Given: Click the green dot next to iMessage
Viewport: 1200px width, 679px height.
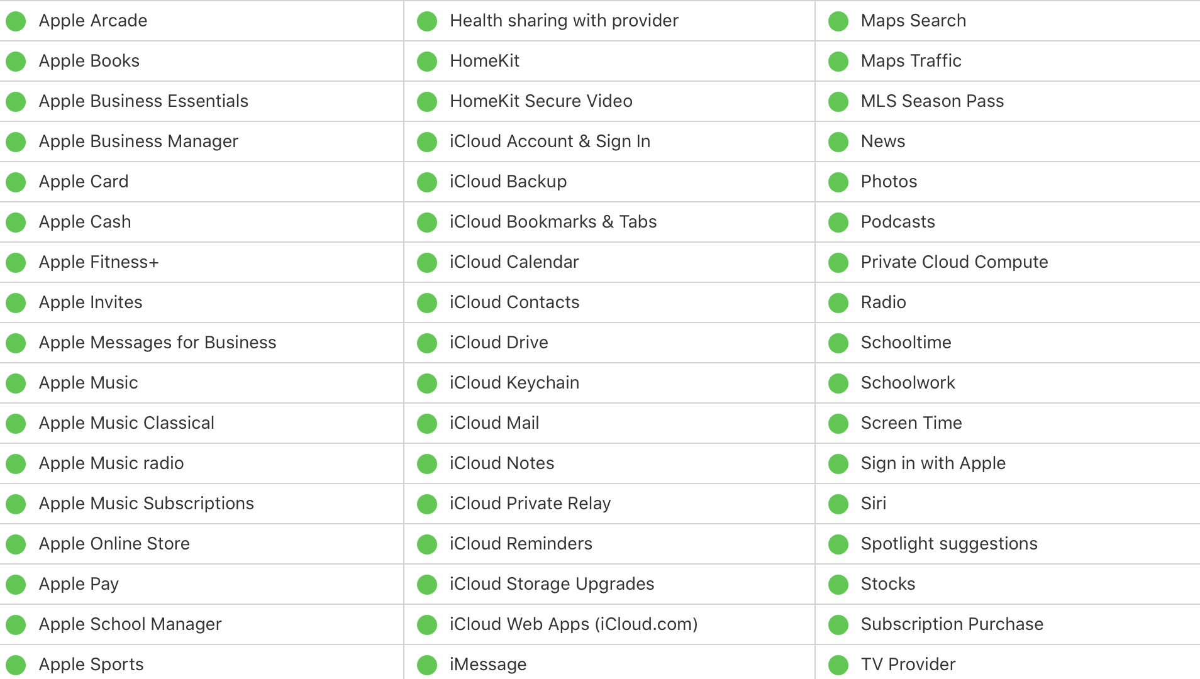Looking at the screenshot, I should [x=427, y=665].
